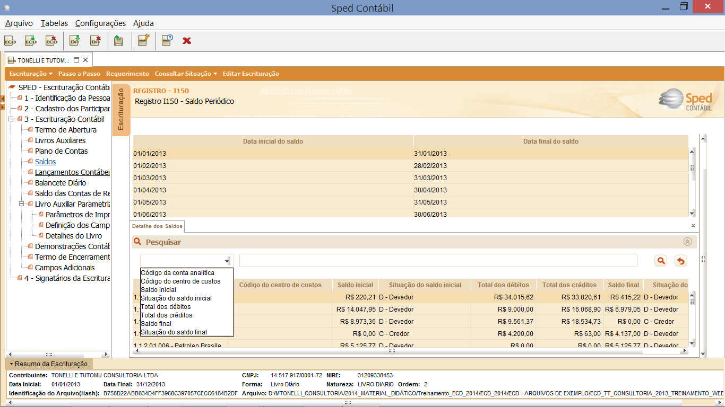
Task: Click the book icon of SPED root node
Action: pyautogui.click(x=12, y=87)
